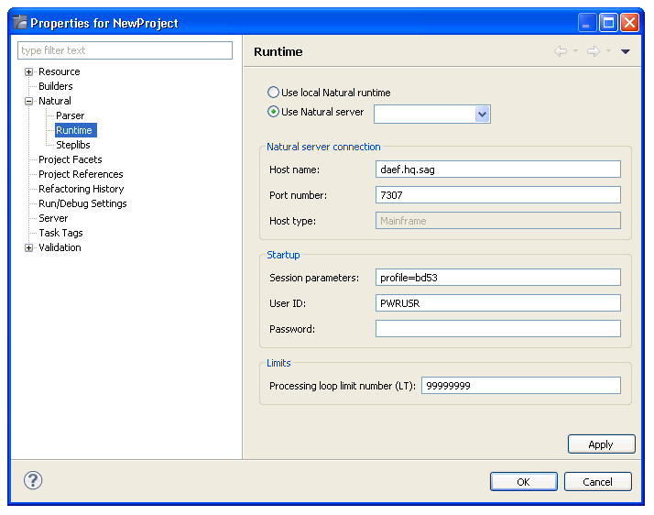The width and height of the screenshot is (654, 515).
Task: Confirm with the OK button
Action: pos(523,481)
